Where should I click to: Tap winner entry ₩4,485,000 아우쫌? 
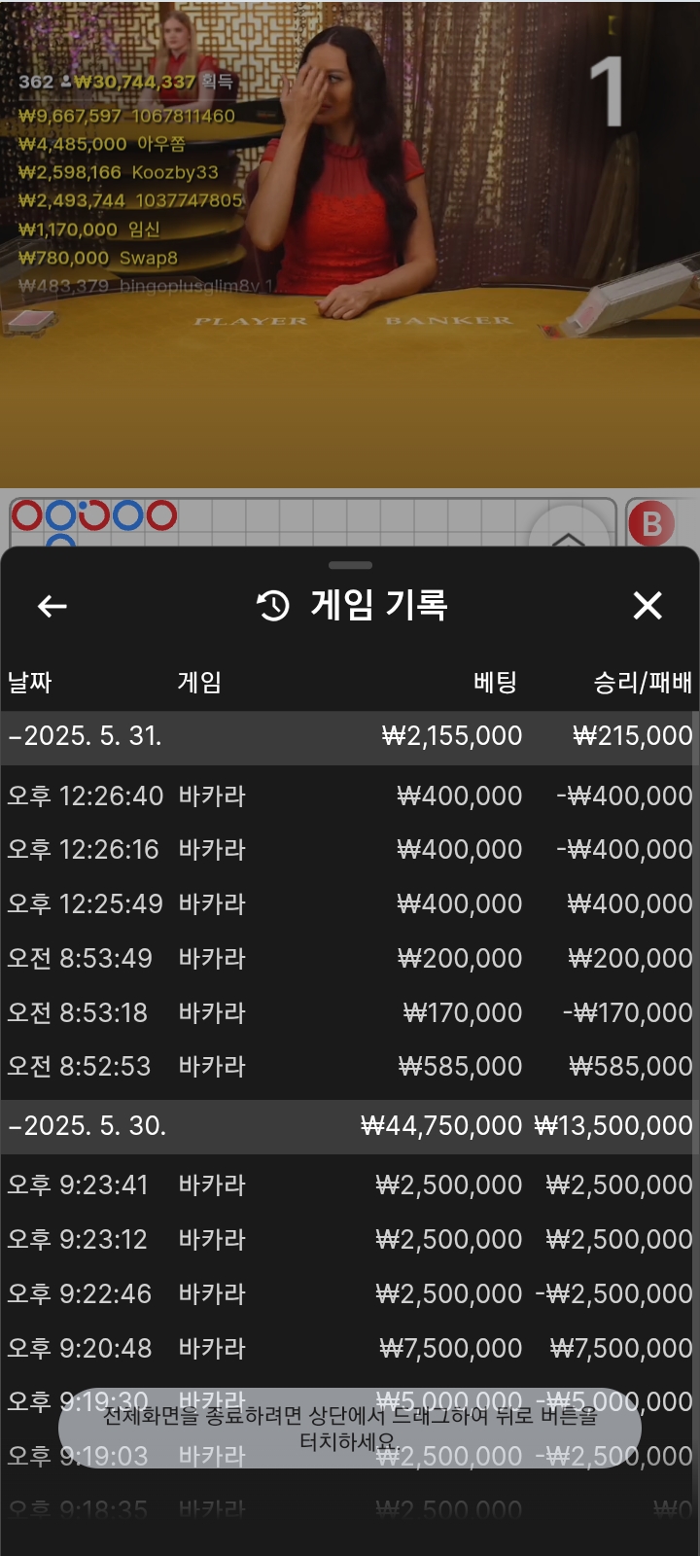click(101, 144)
